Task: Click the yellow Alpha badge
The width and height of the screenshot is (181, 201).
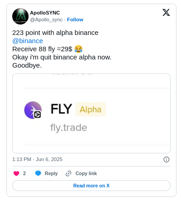Action: click(x=91, y=109)
